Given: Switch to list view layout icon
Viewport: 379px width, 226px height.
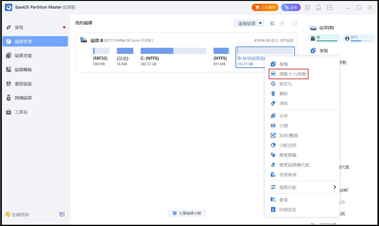Looking at the screenshot, I should coord(282,24).
